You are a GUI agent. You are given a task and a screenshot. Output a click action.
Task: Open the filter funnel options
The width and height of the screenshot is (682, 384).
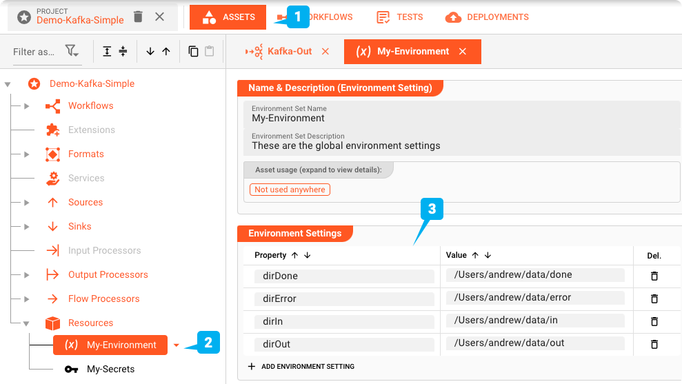(x=72, y=52)
